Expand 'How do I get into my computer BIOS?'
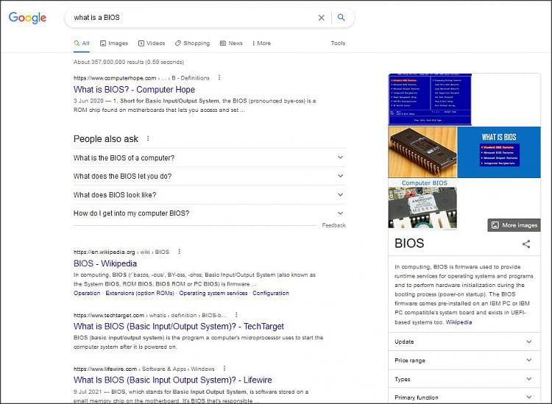This screenshot has height=404, width=552. pos(210,213)
